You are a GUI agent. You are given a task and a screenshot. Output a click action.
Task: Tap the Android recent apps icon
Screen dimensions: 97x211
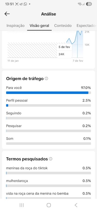pyautogui.click(x=22, y=205)
